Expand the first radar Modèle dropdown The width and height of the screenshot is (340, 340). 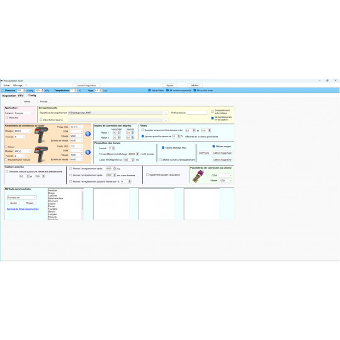pos(23,131)
